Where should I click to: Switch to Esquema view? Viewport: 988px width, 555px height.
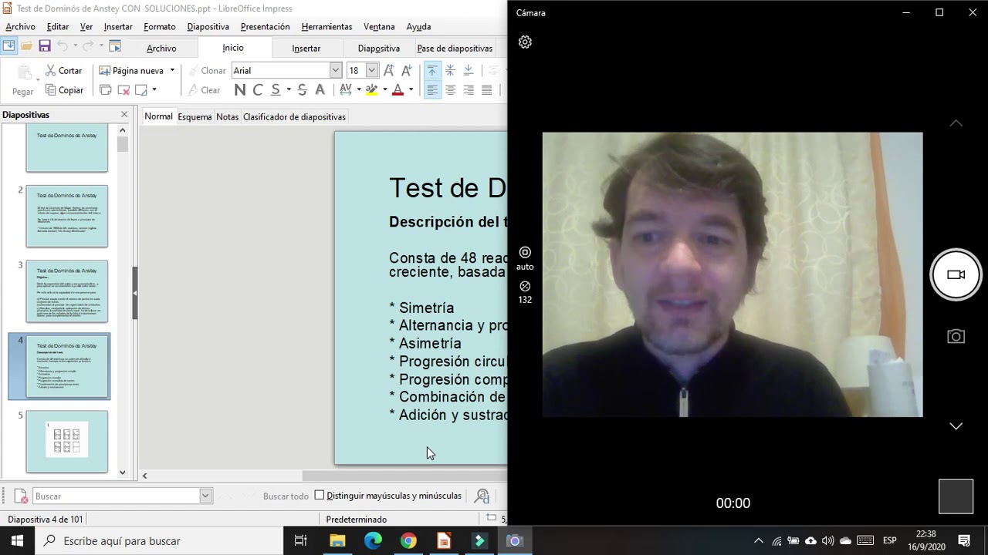click(x=195, y=116)
